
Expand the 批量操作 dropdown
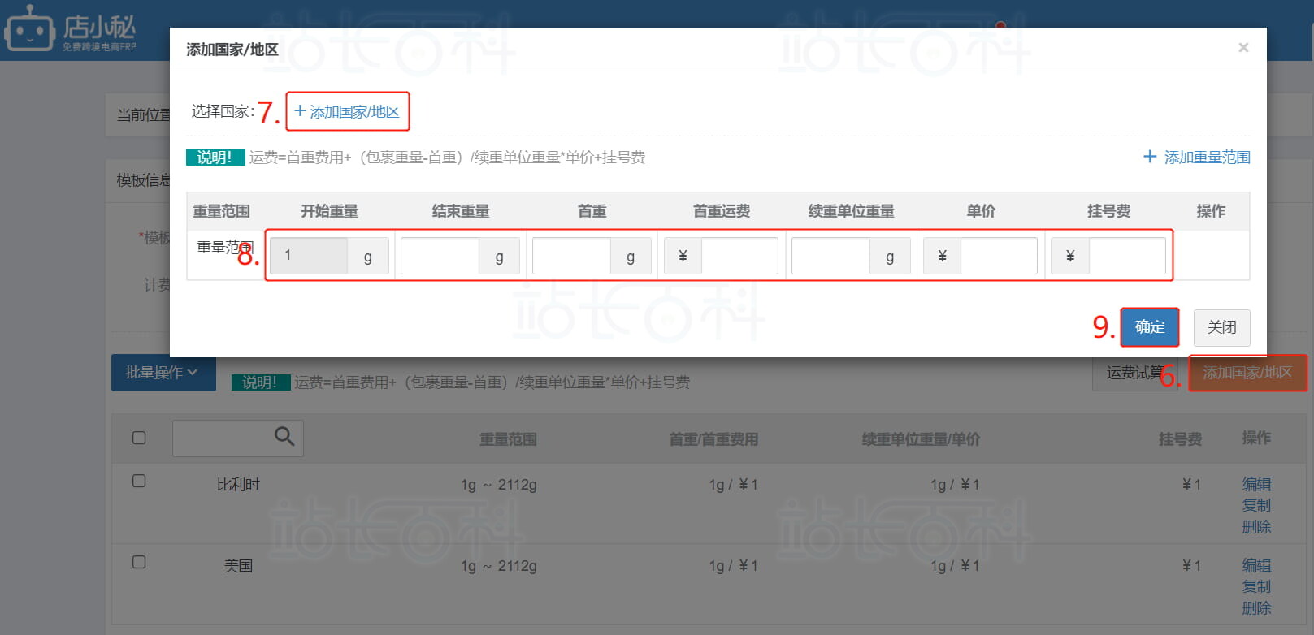pos(163,373)
